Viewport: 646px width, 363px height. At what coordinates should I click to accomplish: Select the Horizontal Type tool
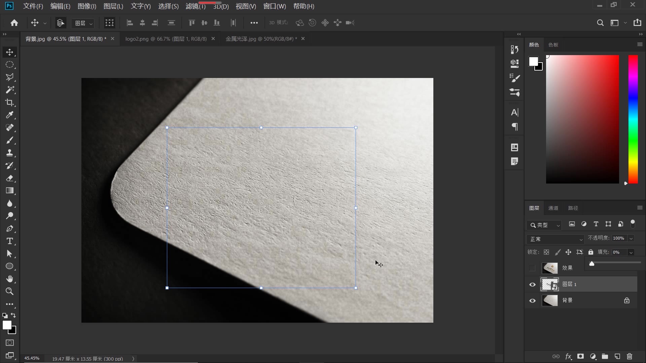point(9,241)
